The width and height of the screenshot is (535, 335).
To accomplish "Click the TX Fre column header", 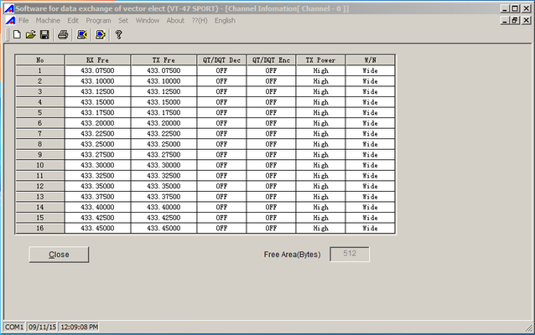I will coord(164,60).
